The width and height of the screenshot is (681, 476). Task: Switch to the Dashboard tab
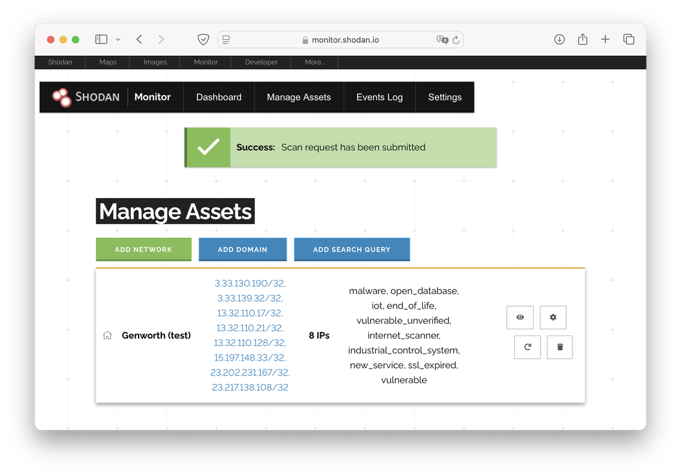click(218, 97)
